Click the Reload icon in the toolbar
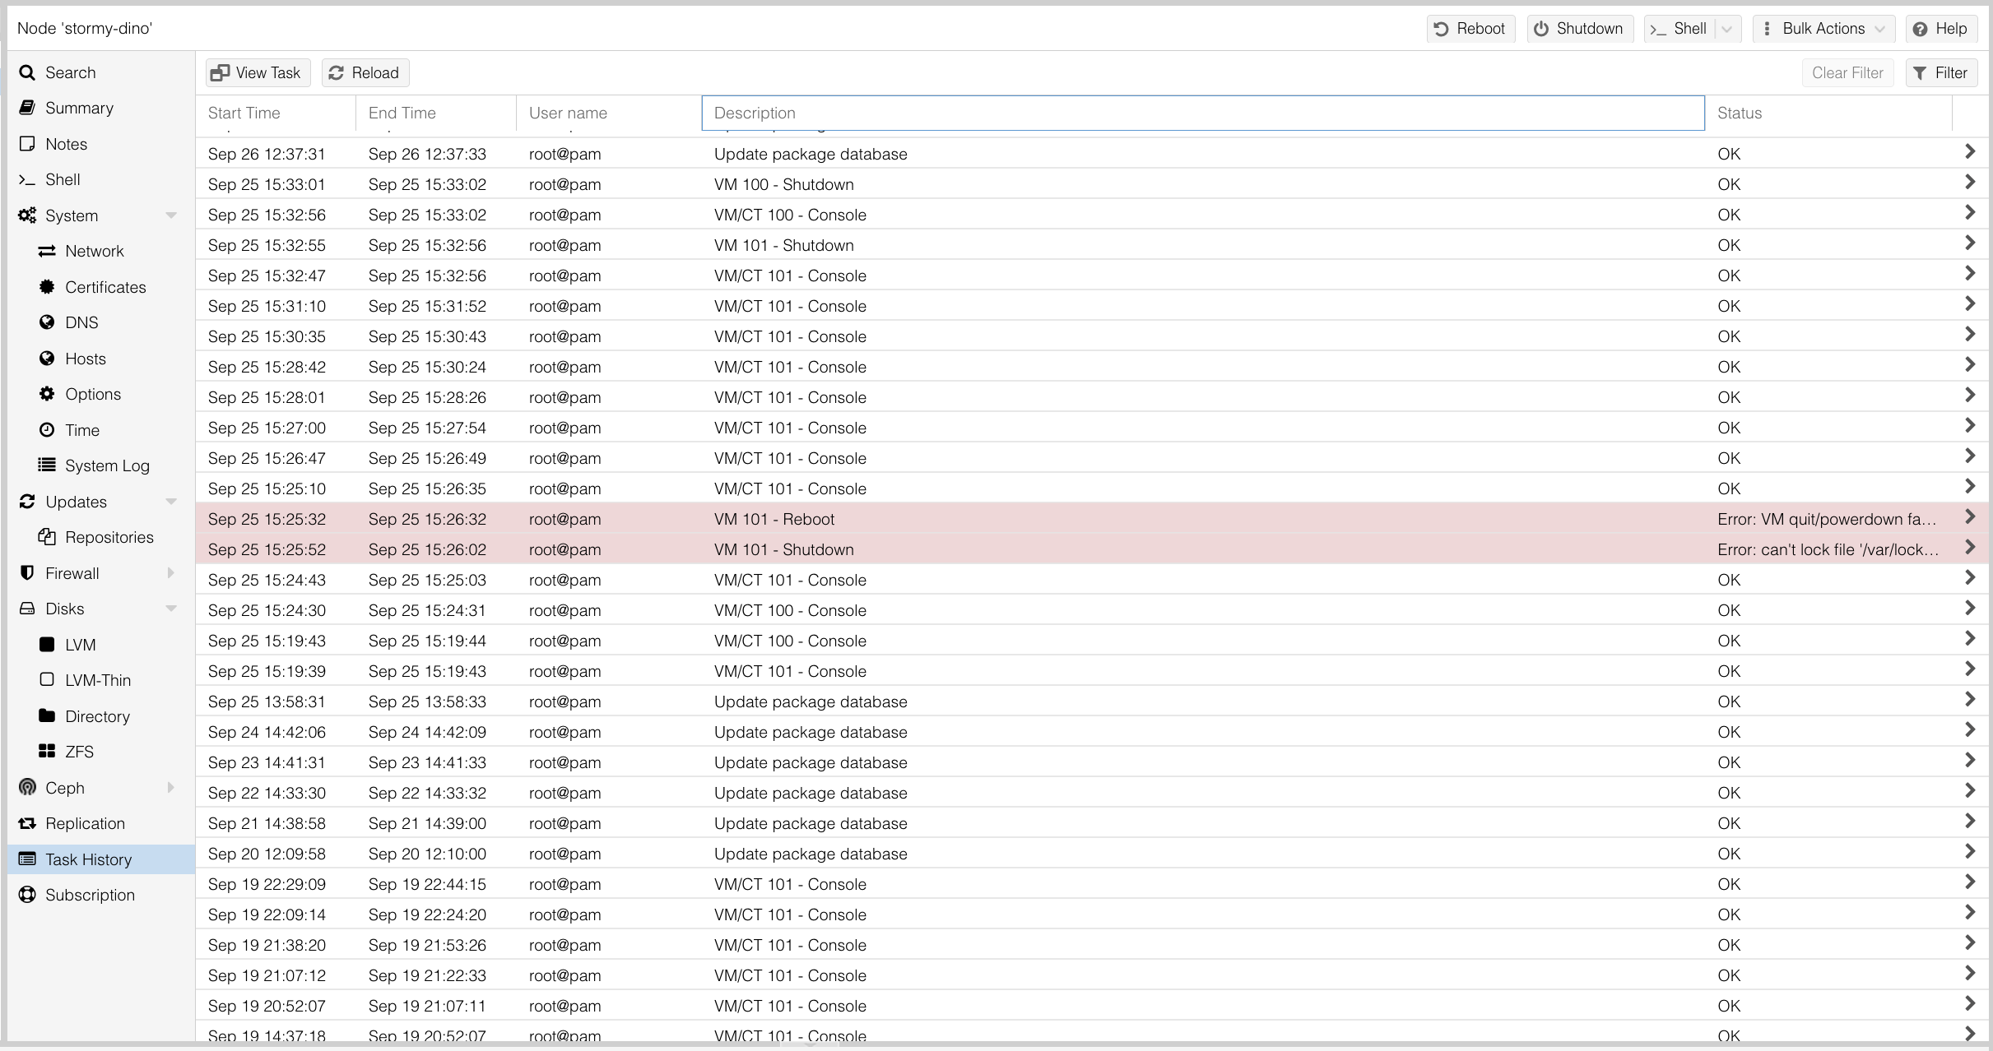1993x1051 pixels. point(335,72)
